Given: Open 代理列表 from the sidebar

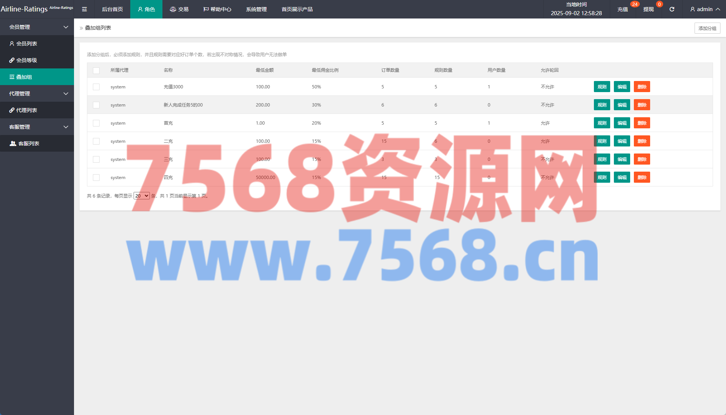Looking at the screenshot, I should tap(26, 110).
